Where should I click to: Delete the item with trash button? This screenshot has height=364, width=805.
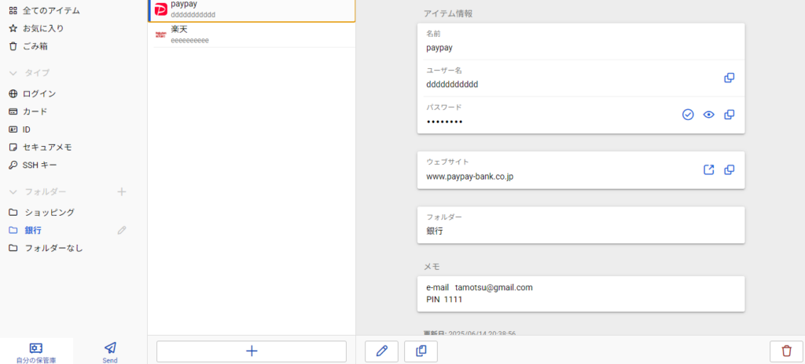[786, 351]
